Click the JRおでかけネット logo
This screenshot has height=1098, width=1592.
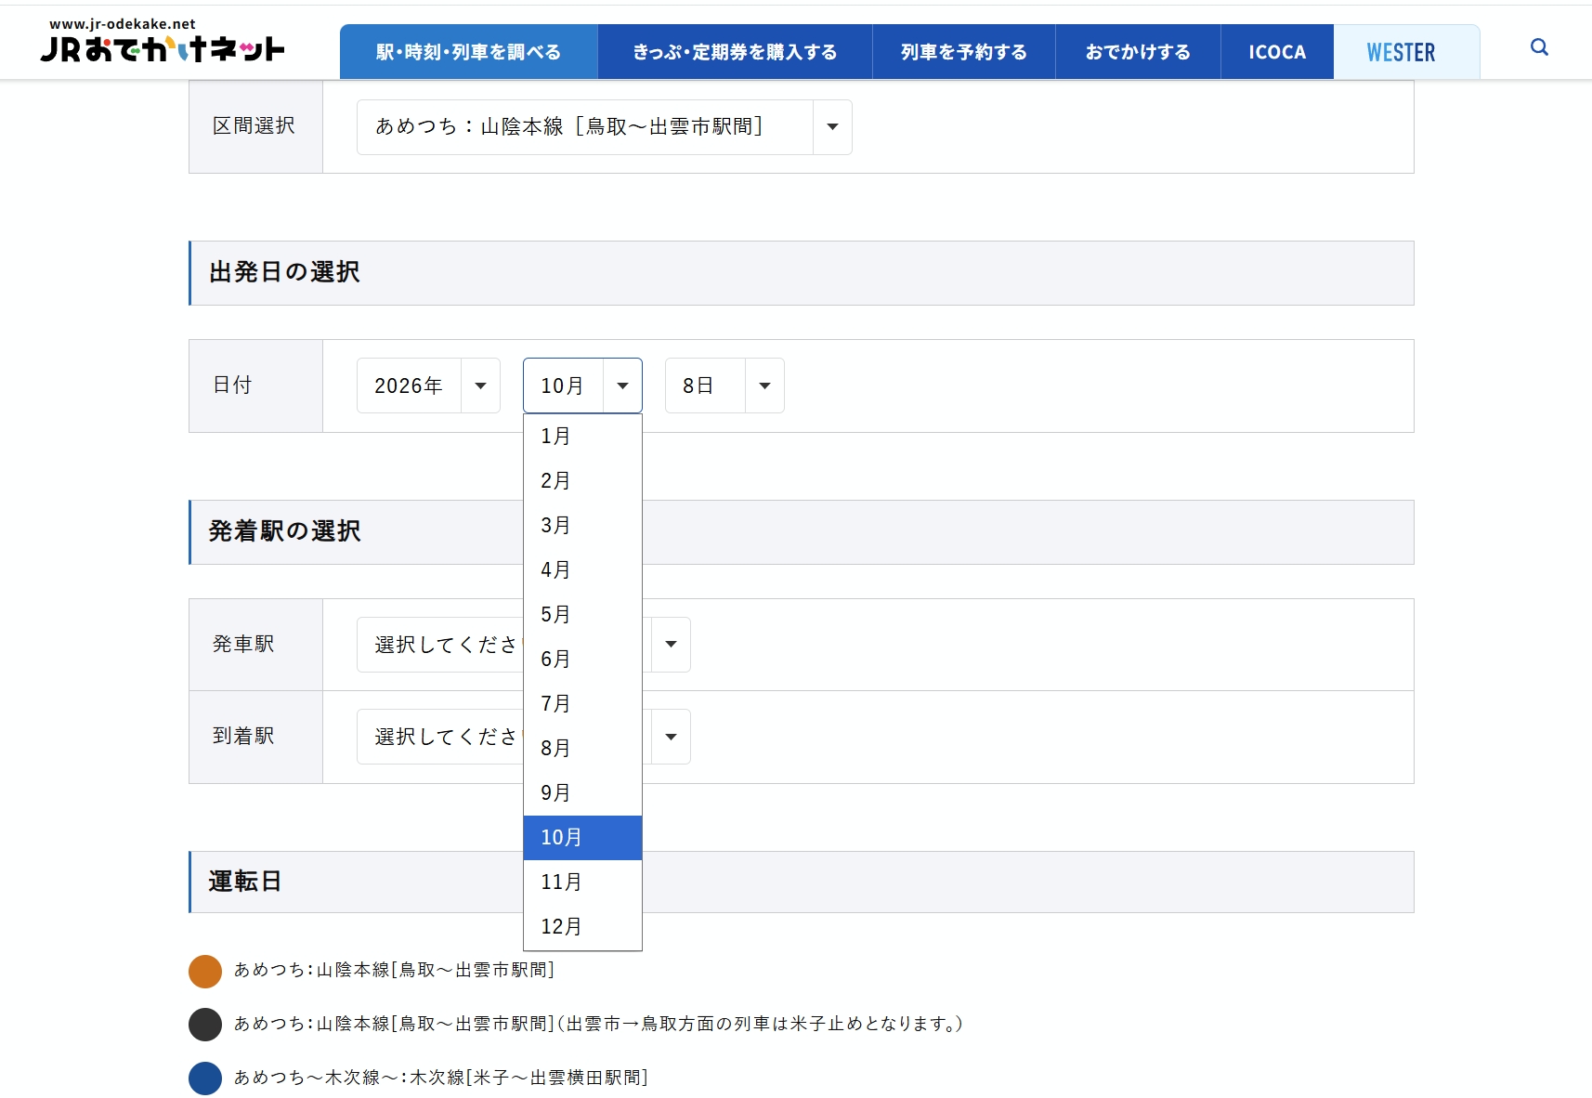coord(163,40)
